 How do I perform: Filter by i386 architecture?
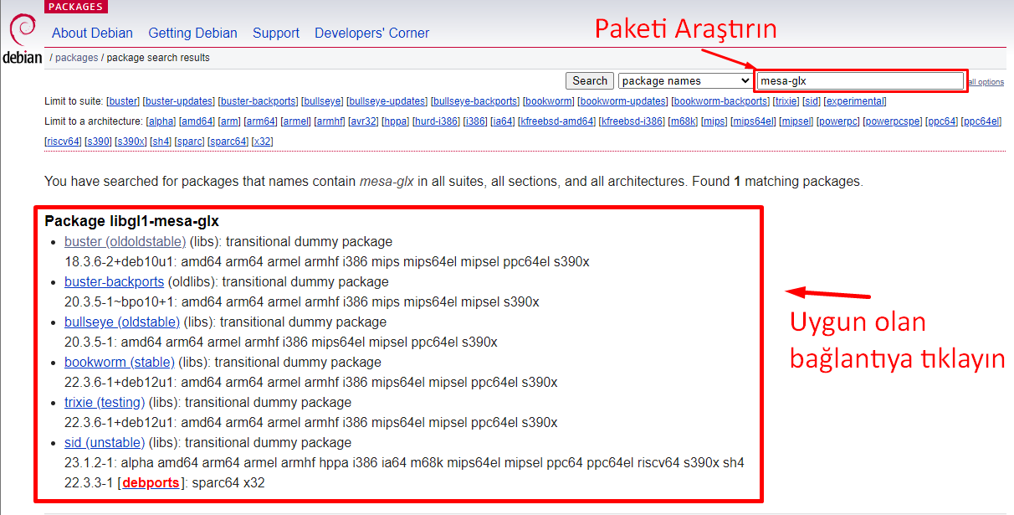pos(476,121)
